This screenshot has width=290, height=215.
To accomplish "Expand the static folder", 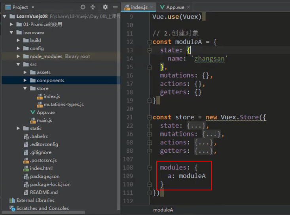I will click(18, 128).
